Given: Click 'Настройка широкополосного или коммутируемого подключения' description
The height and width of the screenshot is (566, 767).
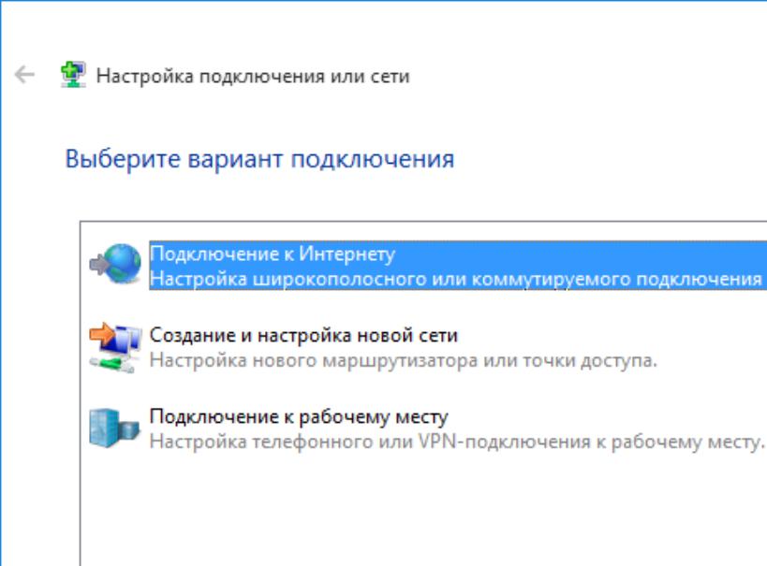Looking at the screenshot, I should tap(456, 279).
